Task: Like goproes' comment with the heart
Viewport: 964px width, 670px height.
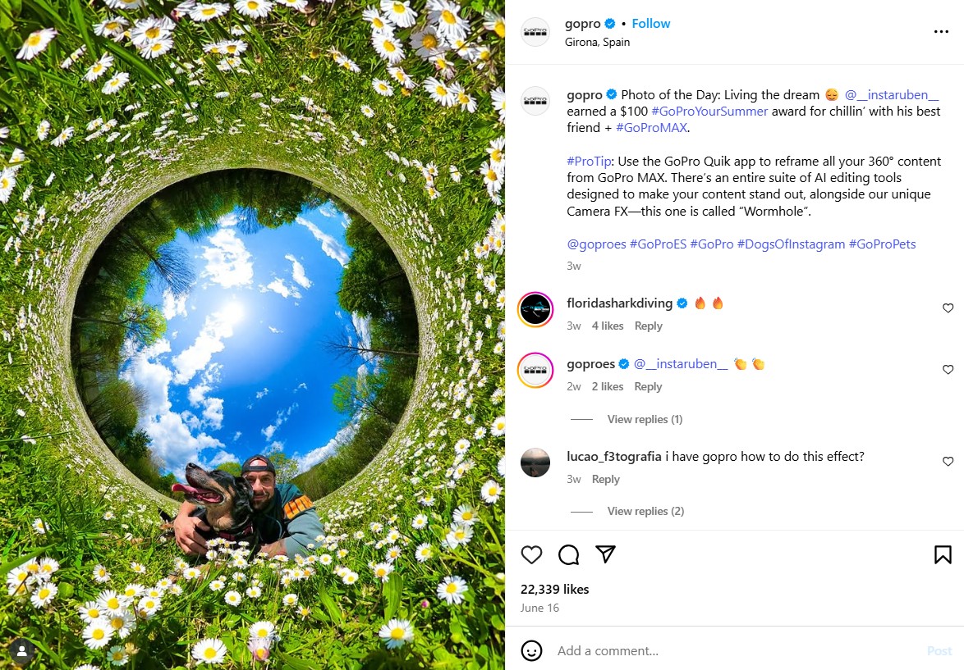Action: pyautogui.click(x=948, y=369)
